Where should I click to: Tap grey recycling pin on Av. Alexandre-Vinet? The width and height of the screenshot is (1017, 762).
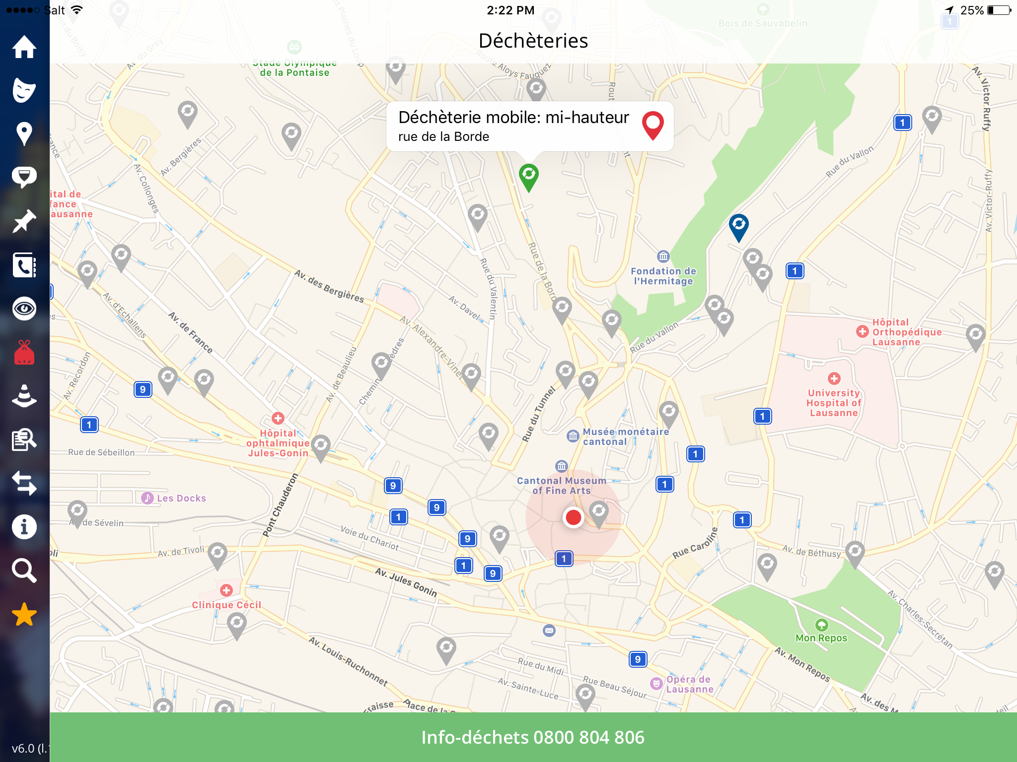(x=471, y=377)
